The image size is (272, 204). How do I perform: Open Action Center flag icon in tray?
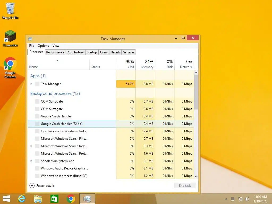233,199
